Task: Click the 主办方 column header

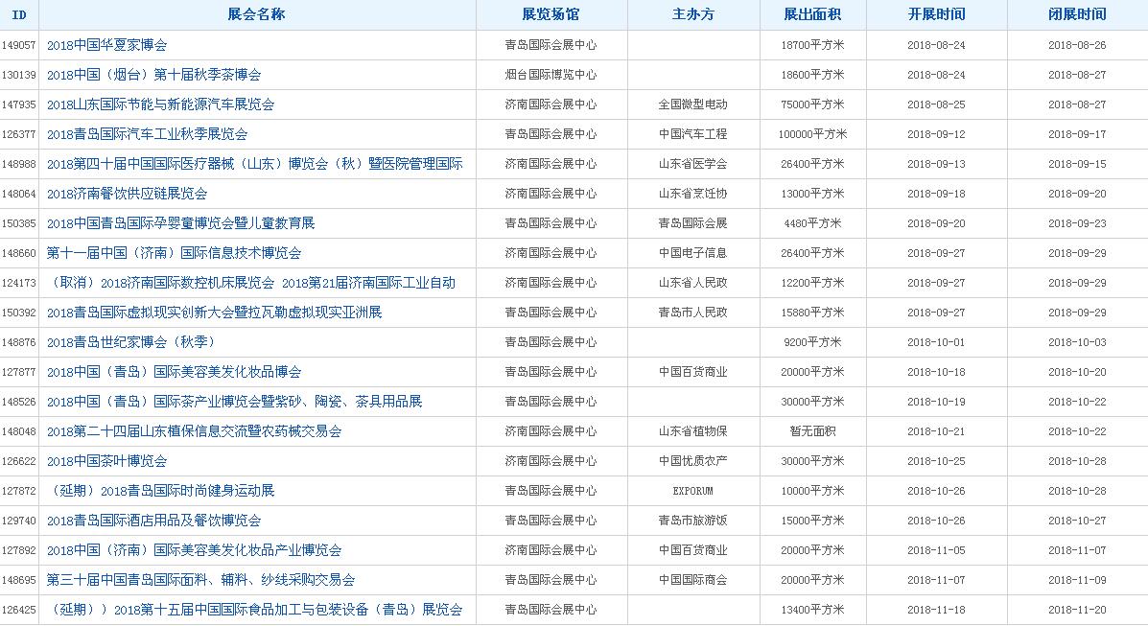Action: point(693,14)
